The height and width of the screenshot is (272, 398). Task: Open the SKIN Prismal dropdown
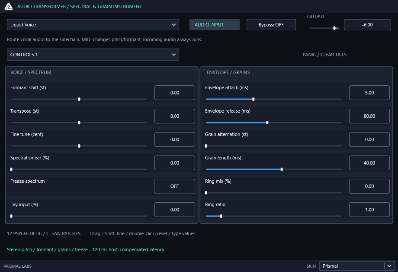tap(356, 266)
